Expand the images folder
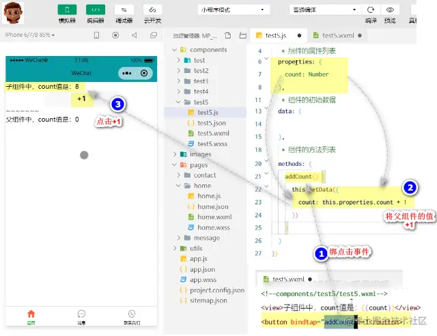The width and height of the screenshot is (437, 336). click(x=175, y=154)
